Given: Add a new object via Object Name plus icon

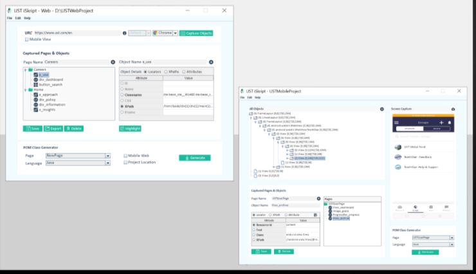Looking at the screenshot, I should point(211,62).
